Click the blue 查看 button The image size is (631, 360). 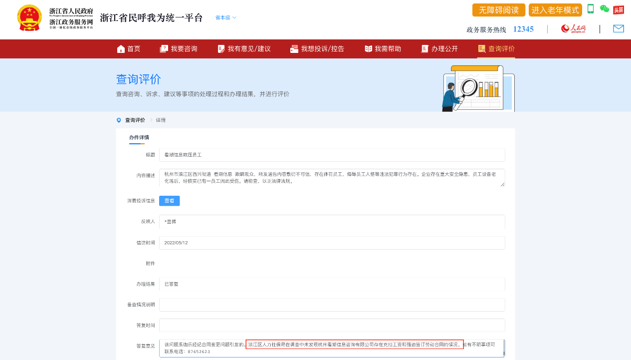[x=169, y=201]
